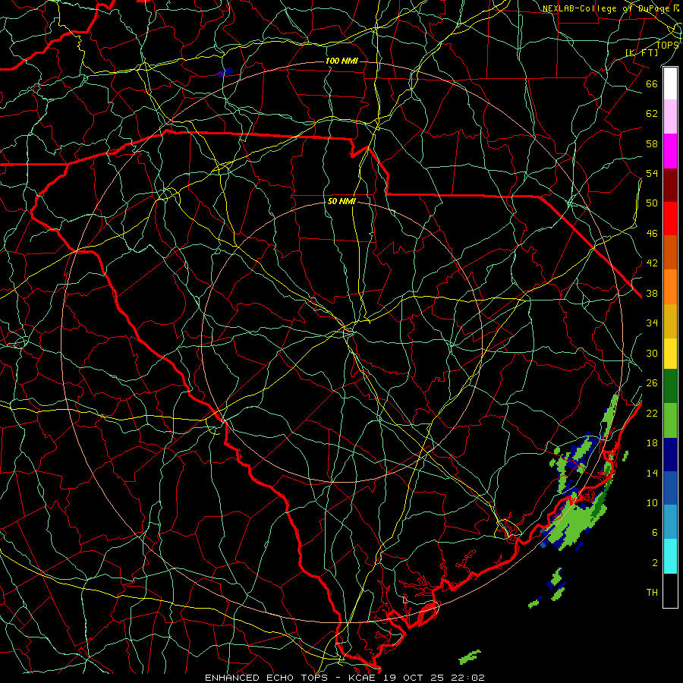
Task: Click the '38' legend value
Action: (652, 294)
